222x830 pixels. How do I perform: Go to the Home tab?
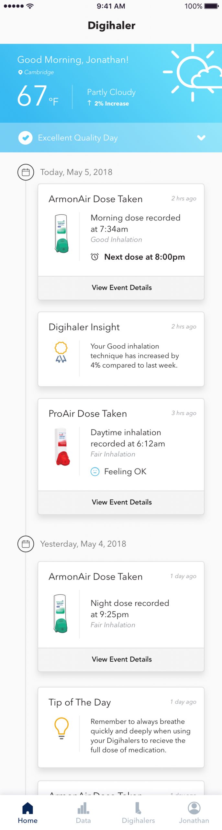(x=28, y=813)
